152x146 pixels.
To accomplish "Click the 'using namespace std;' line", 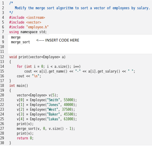I will (x=28, y=32).
